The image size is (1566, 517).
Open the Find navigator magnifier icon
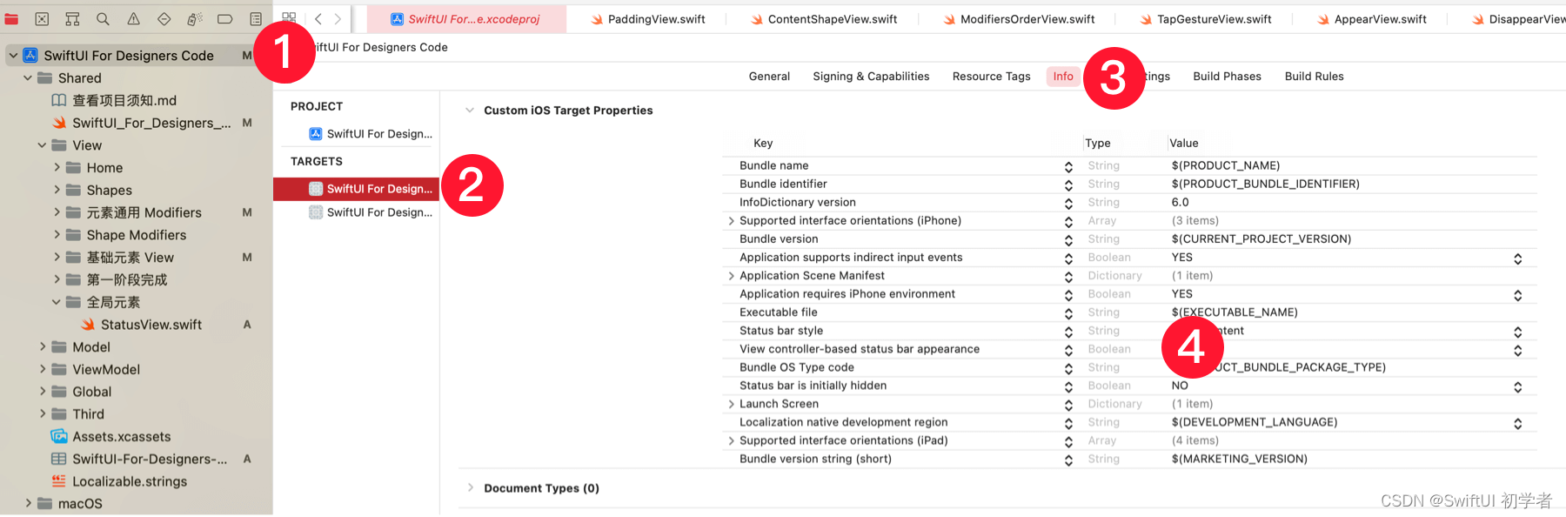(103, 18)
